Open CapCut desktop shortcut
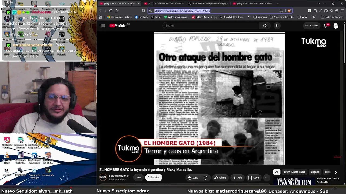Image resolution: width=346 pixels, height=194 pixels. [x=7, y=172]
